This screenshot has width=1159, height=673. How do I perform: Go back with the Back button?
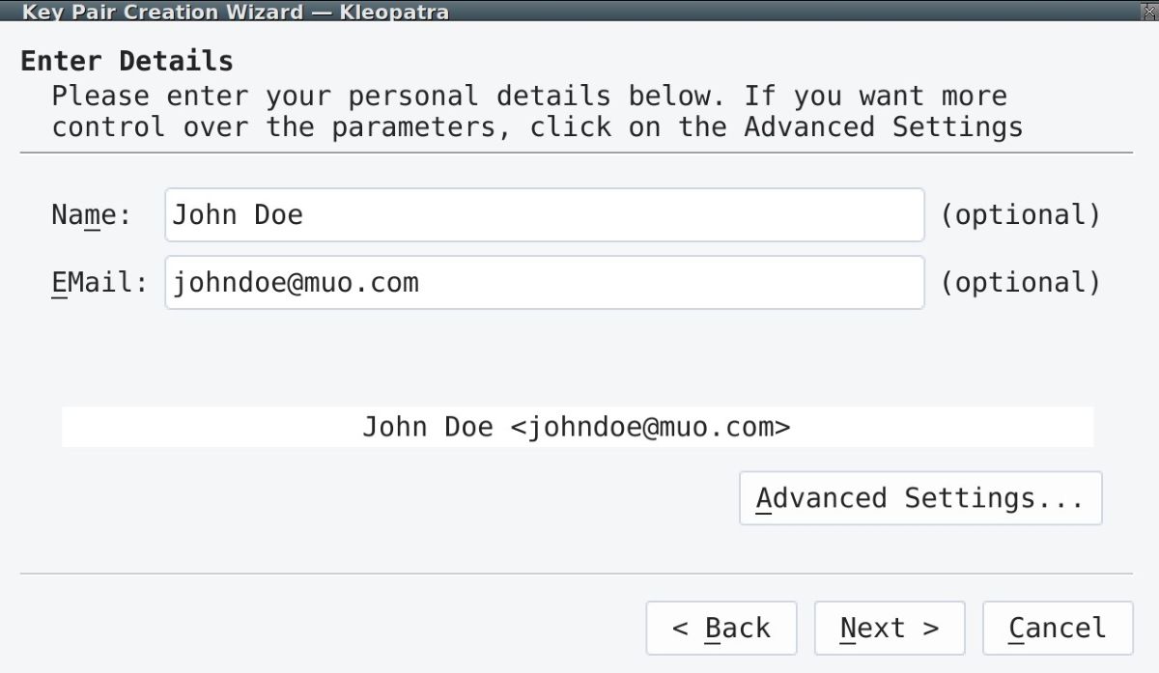(x=721, y=629)
